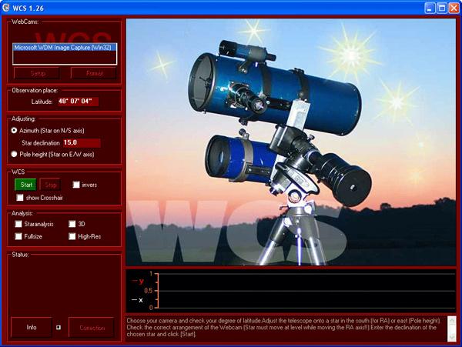This screenshot has height=347, width=462.
Task: Toggle the Fullsize checkbox
Action: [18, 236]
